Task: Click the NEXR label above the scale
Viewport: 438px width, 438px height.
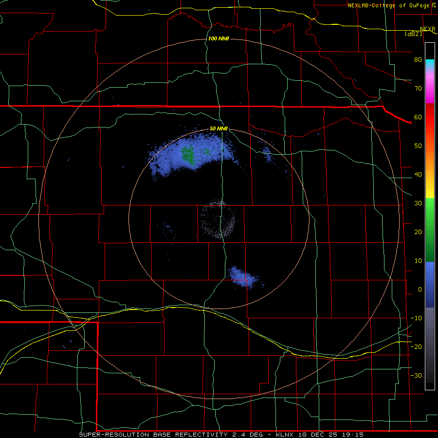Action: (x=427, y=29)
